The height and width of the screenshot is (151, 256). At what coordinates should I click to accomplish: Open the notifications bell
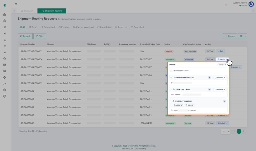click(x=226, y=4)
